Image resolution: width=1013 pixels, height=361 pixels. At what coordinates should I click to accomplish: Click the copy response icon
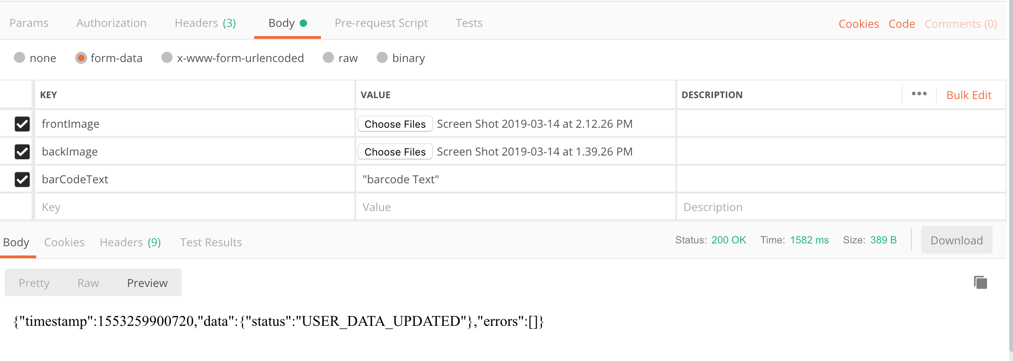981,282
